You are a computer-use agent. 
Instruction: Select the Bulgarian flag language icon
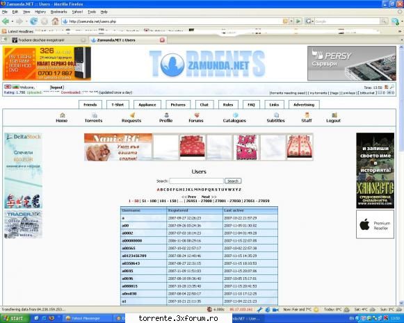coord(15,87)
